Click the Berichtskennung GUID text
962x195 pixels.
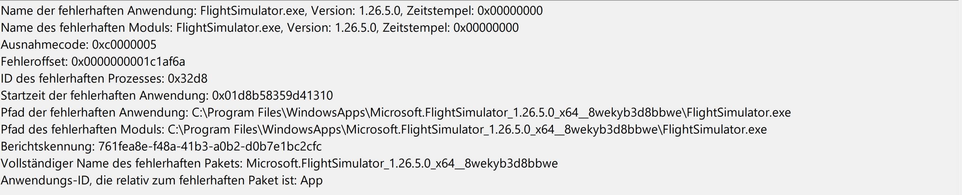210,146
